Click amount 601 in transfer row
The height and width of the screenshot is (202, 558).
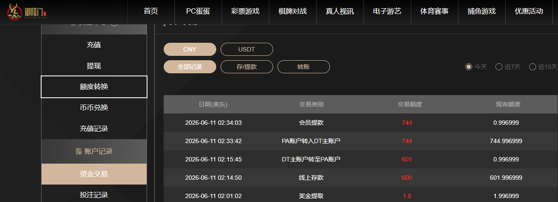coord(407,159)
